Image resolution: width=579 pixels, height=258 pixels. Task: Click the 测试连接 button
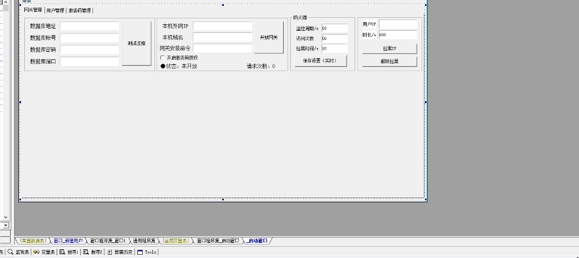(137, 43)
